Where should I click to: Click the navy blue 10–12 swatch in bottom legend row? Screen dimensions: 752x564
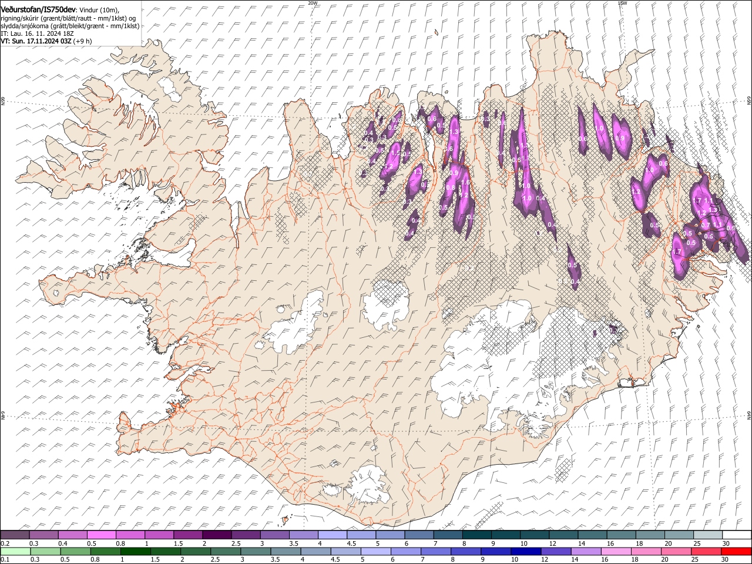tap(526, 551)
